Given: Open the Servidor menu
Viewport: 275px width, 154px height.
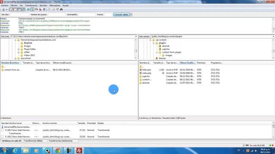Looking at the screenshot, I should point(43,6).
